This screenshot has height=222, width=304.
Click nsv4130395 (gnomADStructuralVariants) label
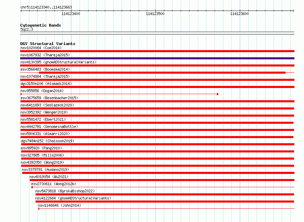(x=58, y=62)
